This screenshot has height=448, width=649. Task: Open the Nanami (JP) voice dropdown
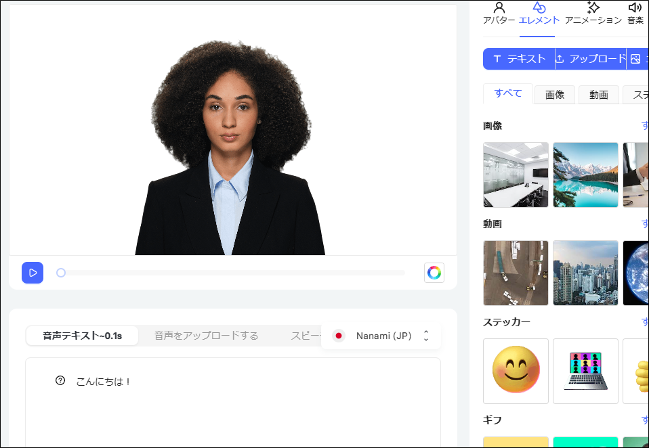381,336
